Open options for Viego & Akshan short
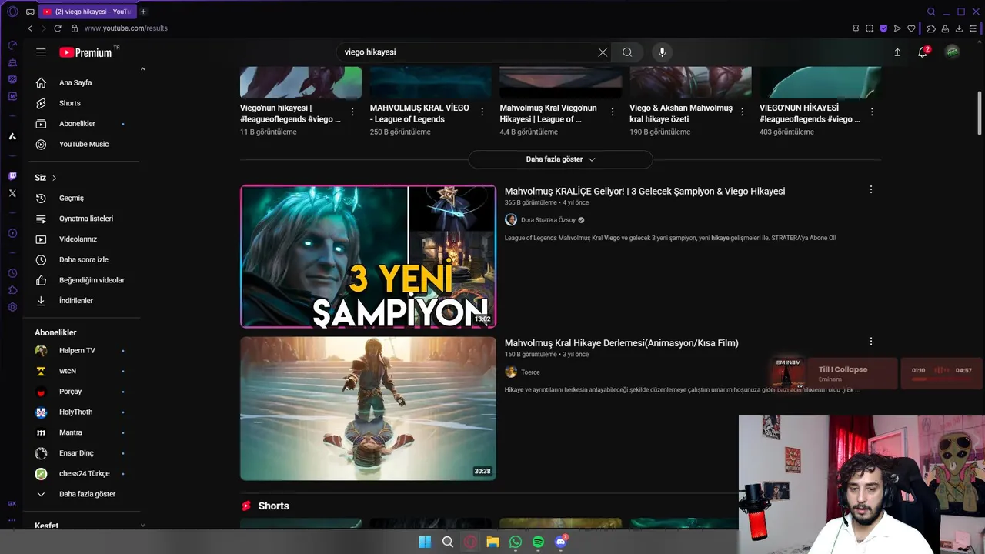This screenshot has width=985, height=554. pyautogui.click(x=743, y=112)
